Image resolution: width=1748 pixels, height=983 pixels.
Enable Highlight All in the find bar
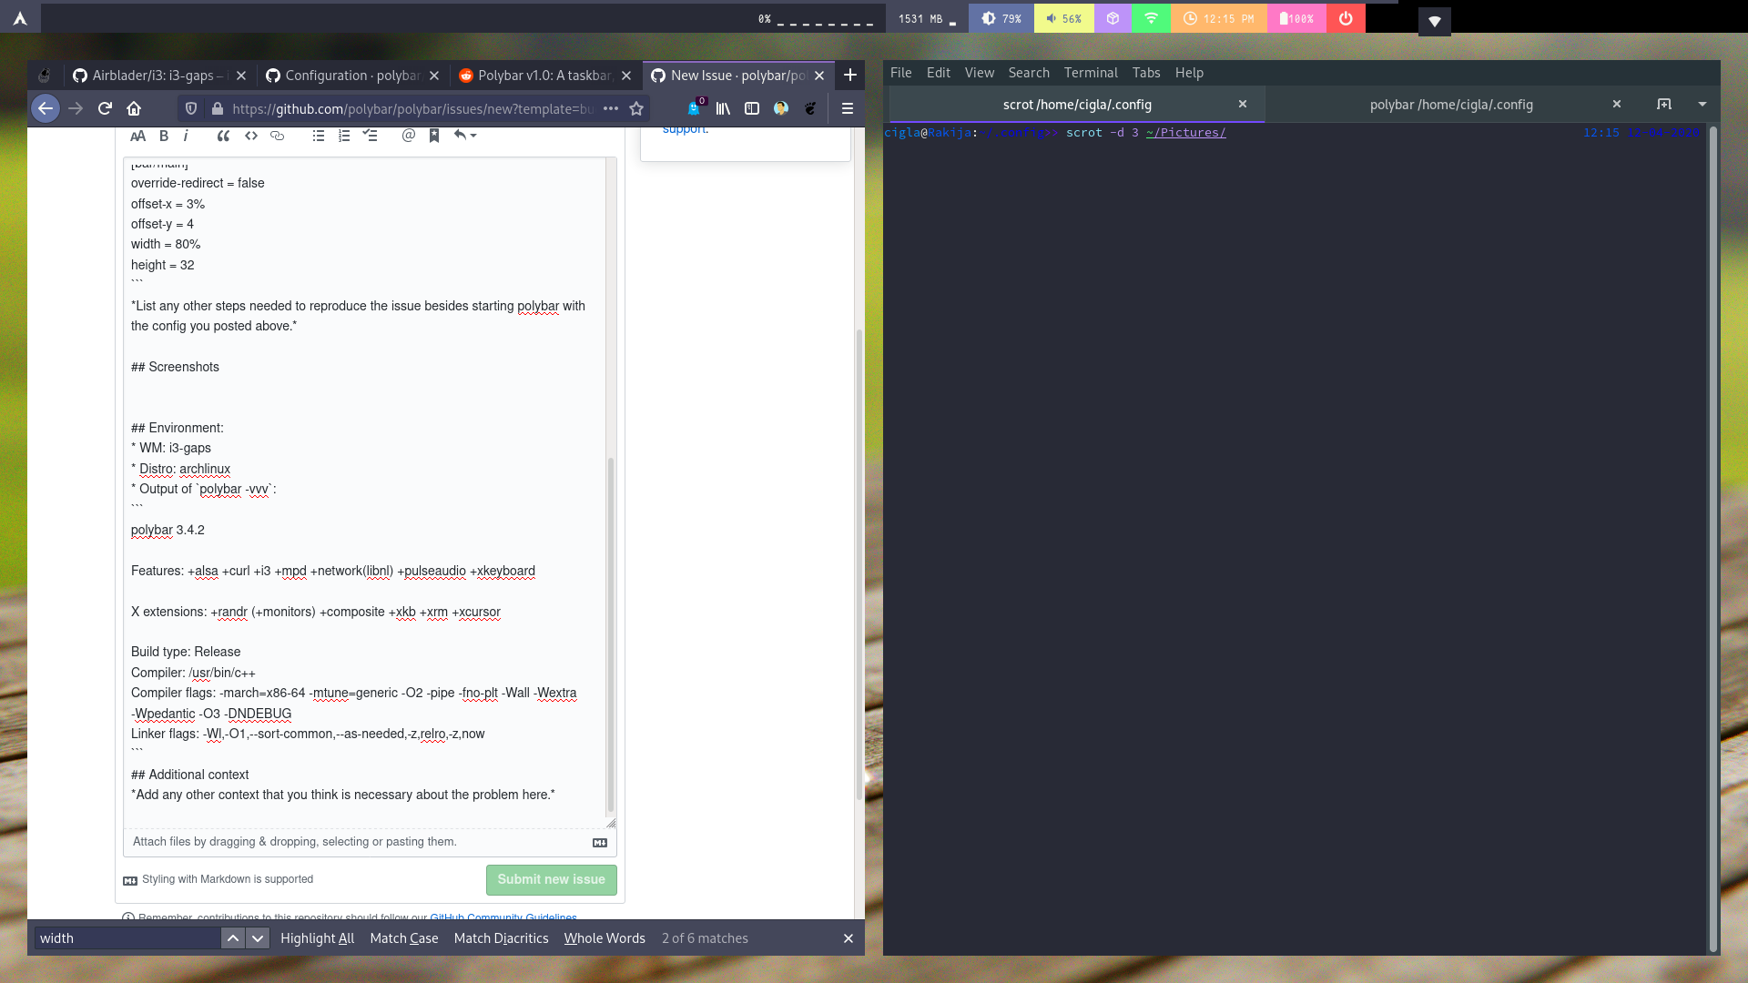(x=317, y=937)
